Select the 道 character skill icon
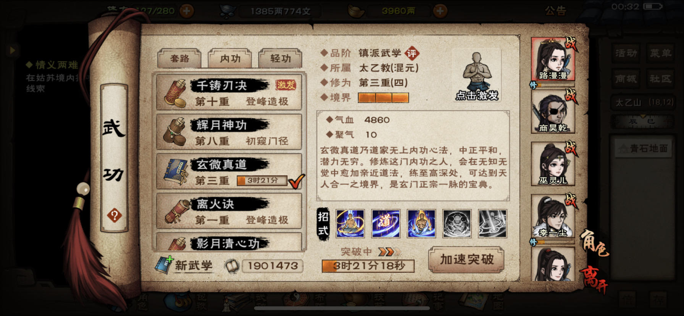 (386, 223)
